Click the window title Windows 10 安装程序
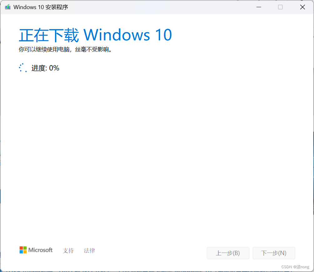Screen dimensions: 314x272 pos(41,7)
